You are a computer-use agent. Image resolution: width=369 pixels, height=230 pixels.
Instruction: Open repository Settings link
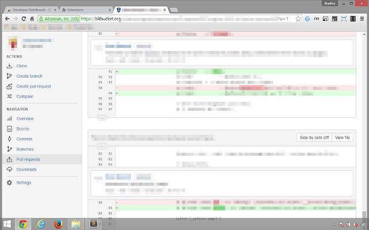click(x=24, y=183)
